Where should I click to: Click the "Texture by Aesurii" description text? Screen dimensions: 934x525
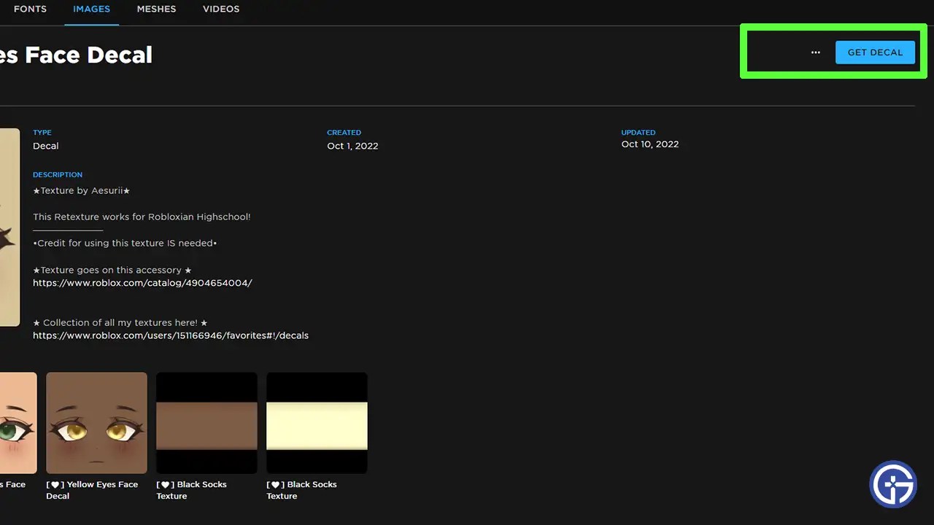pos(82,190)
